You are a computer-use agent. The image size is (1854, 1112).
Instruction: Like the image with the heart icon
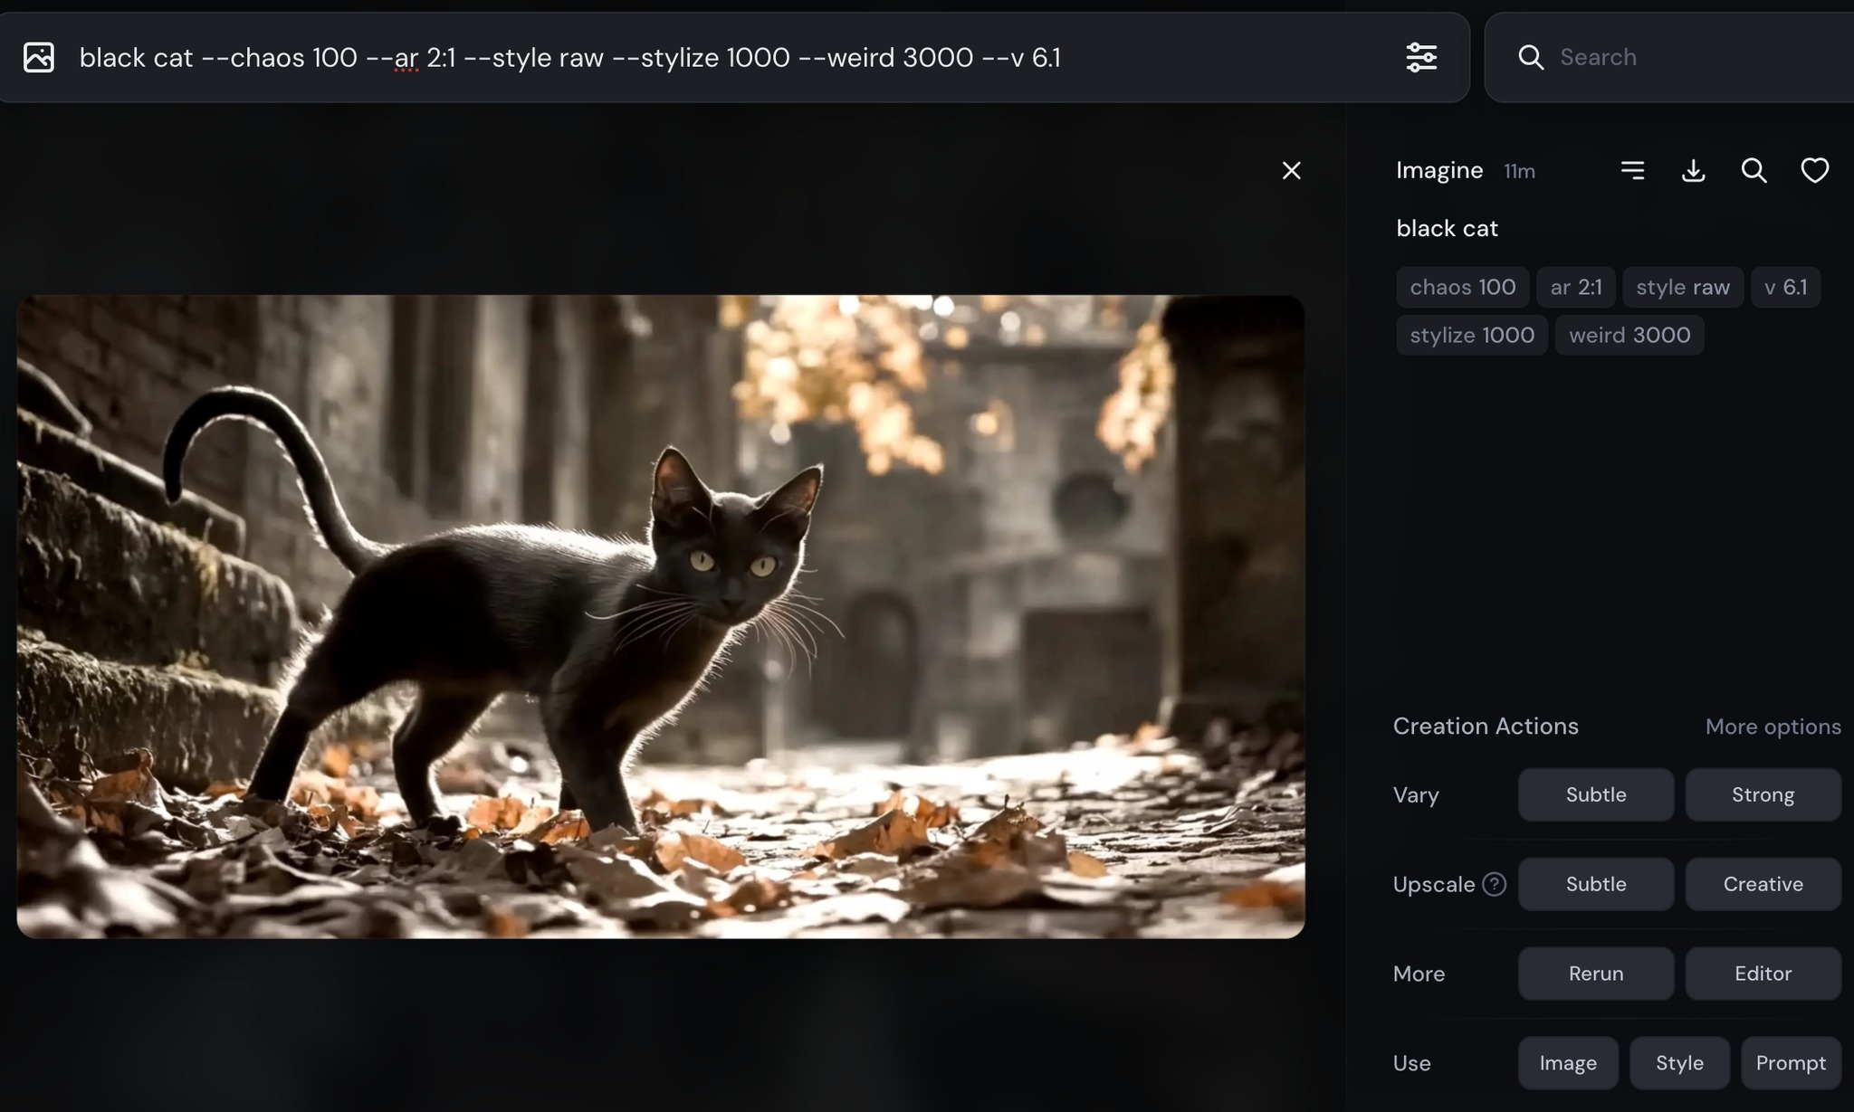pos(1814,170)
